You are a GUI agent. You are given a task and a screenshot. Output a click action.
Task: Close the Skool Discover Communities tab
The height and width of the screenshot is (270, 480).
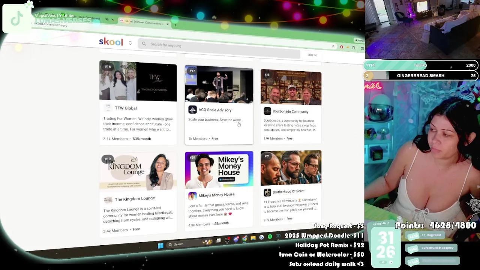167,24
